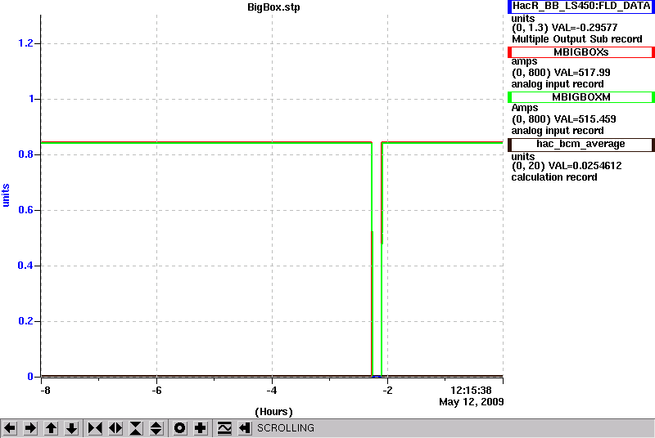Select the HacR_BB_LS450:FLD_DATA curve legend box
655x438 pixels.
(x=581, y=7)
